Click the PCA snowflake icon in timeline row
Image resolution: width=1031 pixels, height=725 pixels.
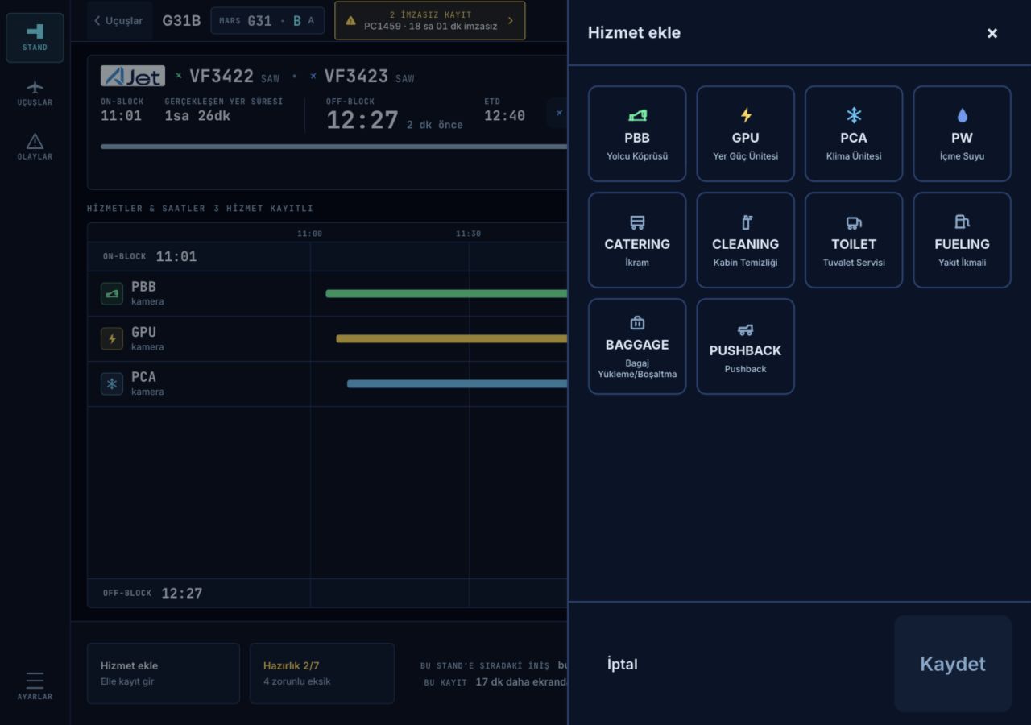coord(112,383)
